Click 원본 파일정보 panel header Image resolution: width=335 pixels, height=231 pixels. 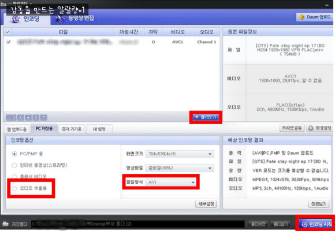[278, 32]
